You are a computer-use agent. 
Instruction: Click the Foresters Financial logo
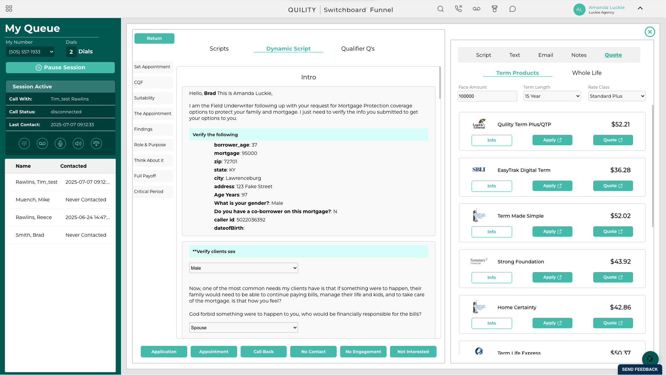479,261
